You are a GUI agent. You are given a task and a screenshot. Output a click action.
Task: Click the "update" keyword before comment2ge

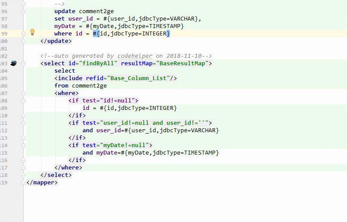[x=65, y=11]
